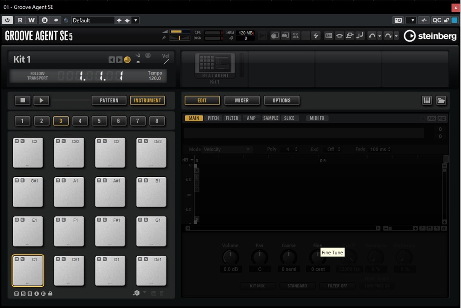
Task: Click the copy A to B arrow icon
Action: [x=56, y=20]
